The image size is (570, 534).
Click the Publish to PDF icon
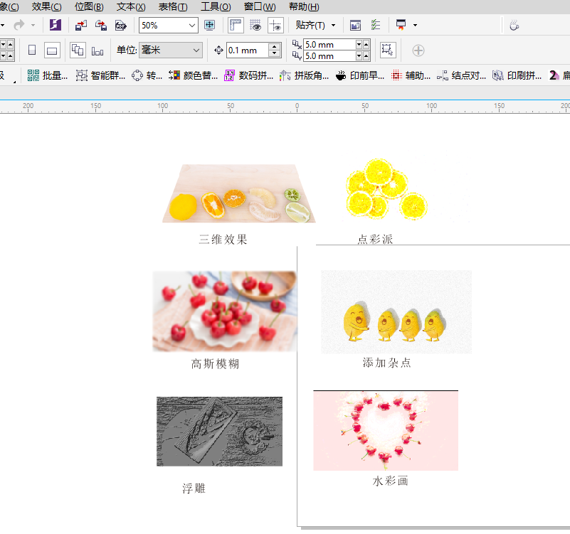click(121, 26)
